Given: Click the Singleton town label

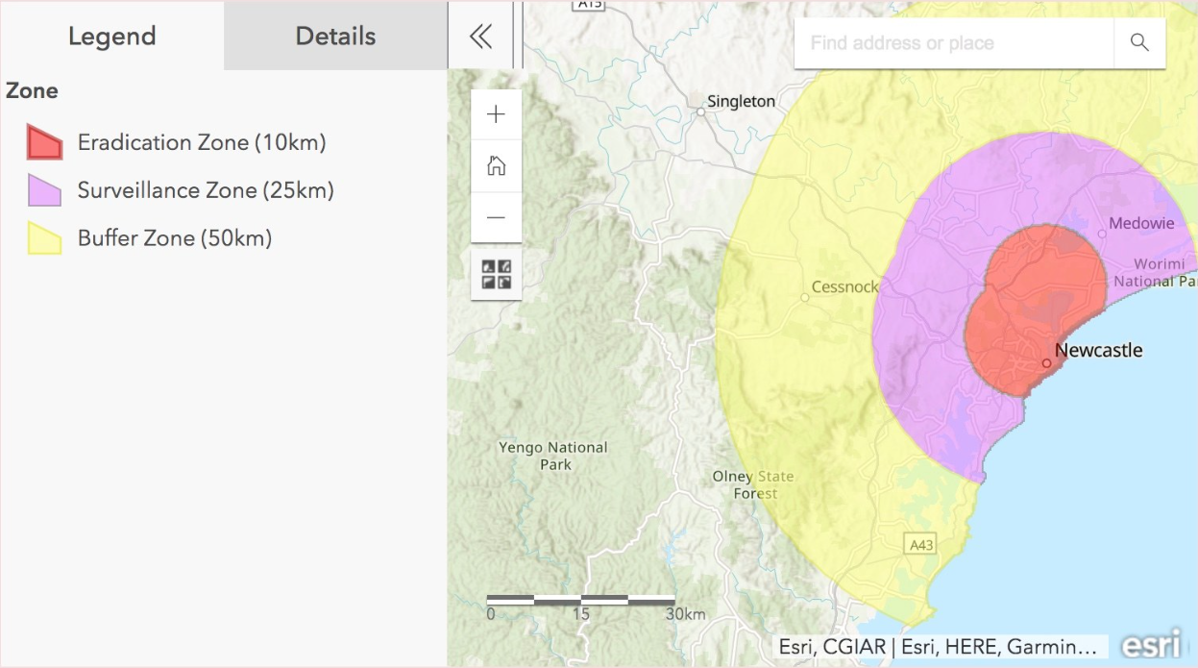Looking at the screenshot, I should pyautogui.click(x=741, y=101).
